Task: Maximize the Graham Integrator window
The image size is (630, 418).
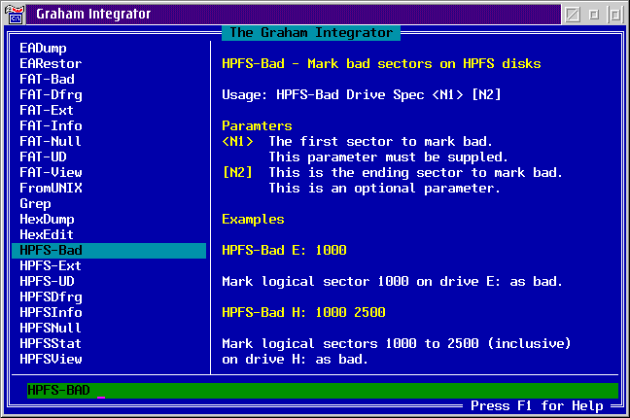Action: click(614, 15)
